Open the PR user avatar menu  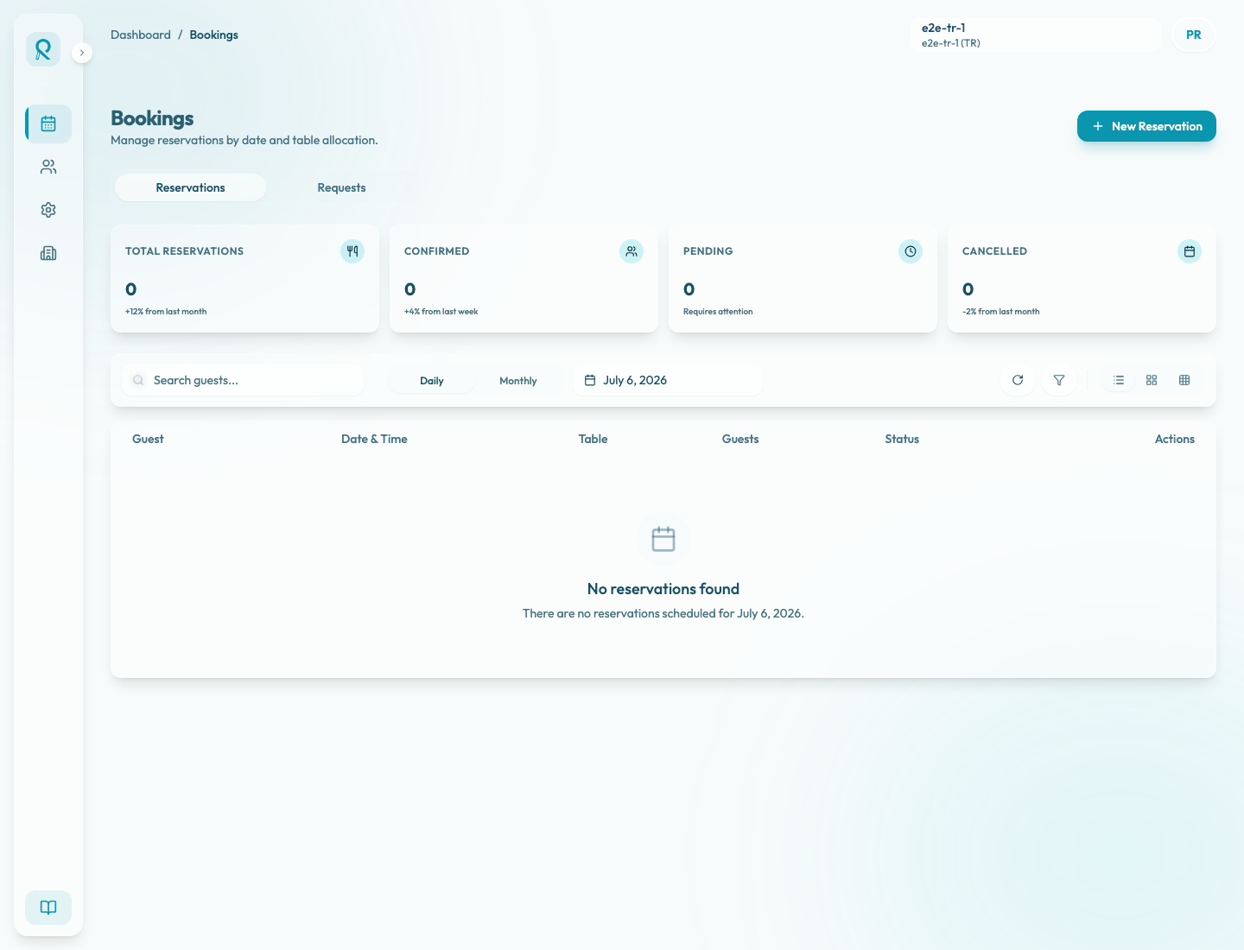click(x=1194, y=35)
